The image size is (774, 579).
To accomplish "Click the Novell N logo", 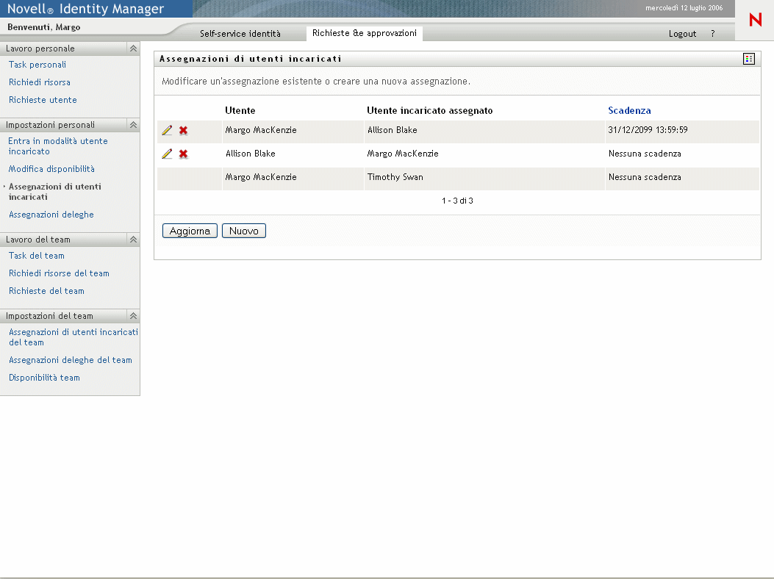I will pyautogui.click(x=755, y=21).
